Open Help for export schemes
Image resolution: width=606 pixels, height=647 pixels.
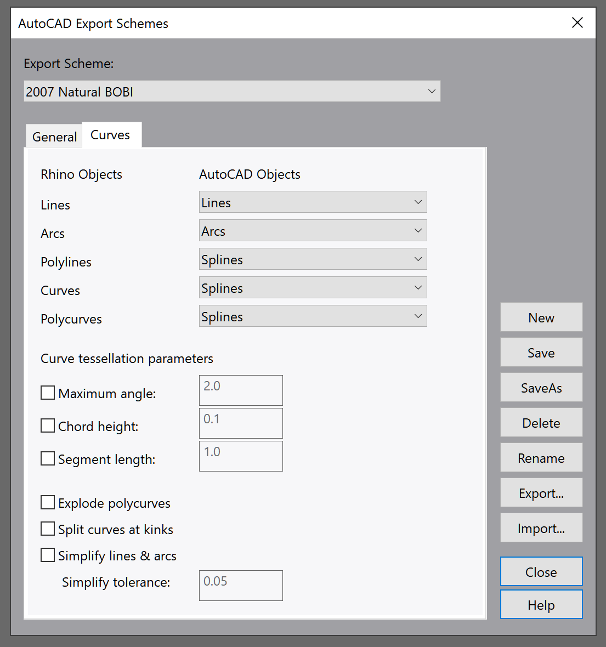541,604
